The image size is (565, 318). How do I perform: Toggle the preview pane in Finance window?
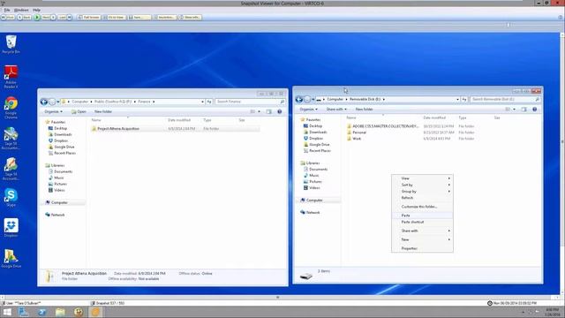(x=268, y=112)
